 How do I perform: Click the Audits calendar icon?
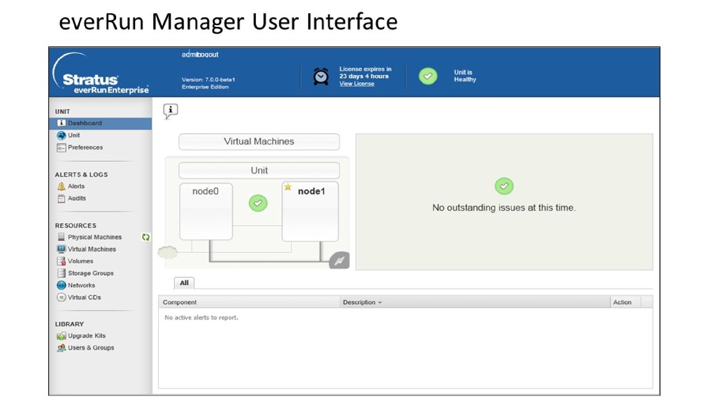point(61,199)
